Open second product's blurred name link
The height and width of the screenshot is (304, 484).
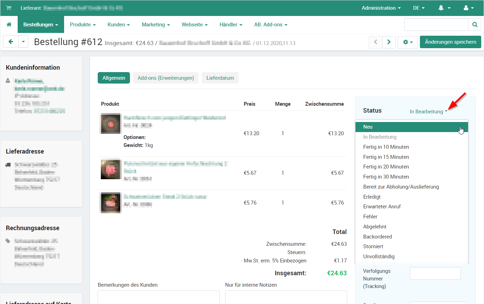click(176, 167)
